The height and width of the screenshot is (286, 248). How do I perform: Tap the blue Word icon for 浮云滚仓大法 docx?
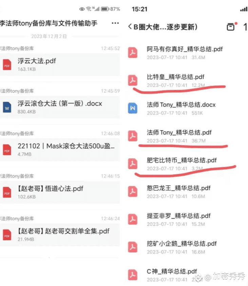(7, 107)
